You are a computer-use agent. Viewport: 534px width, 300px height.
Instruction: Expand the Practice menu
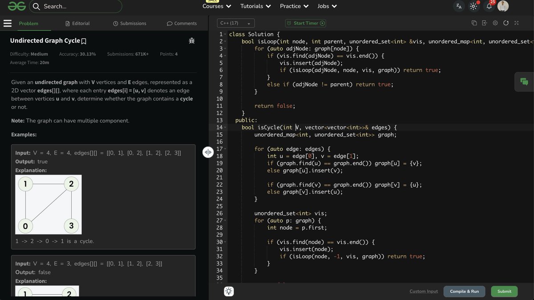(x=293, y=6)
